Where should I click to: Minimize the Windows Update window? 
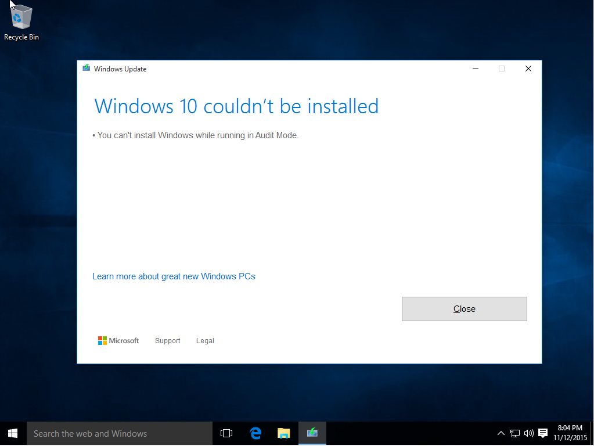pyautogui.click(x=476, y=69)
